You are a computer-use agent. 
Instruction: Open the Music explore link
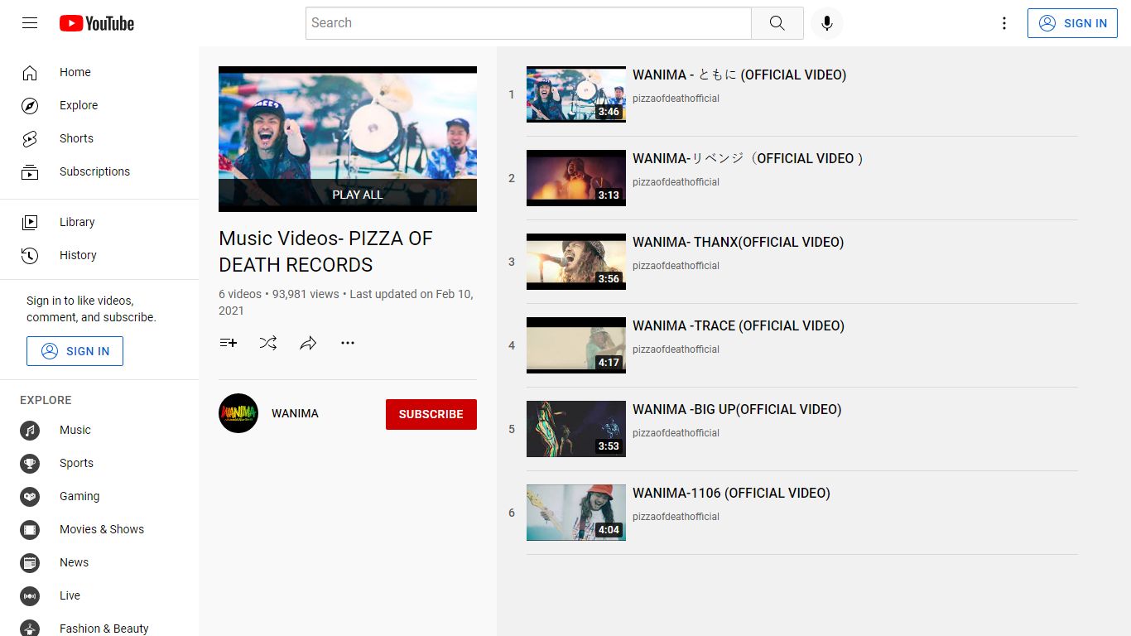[99, 430]
